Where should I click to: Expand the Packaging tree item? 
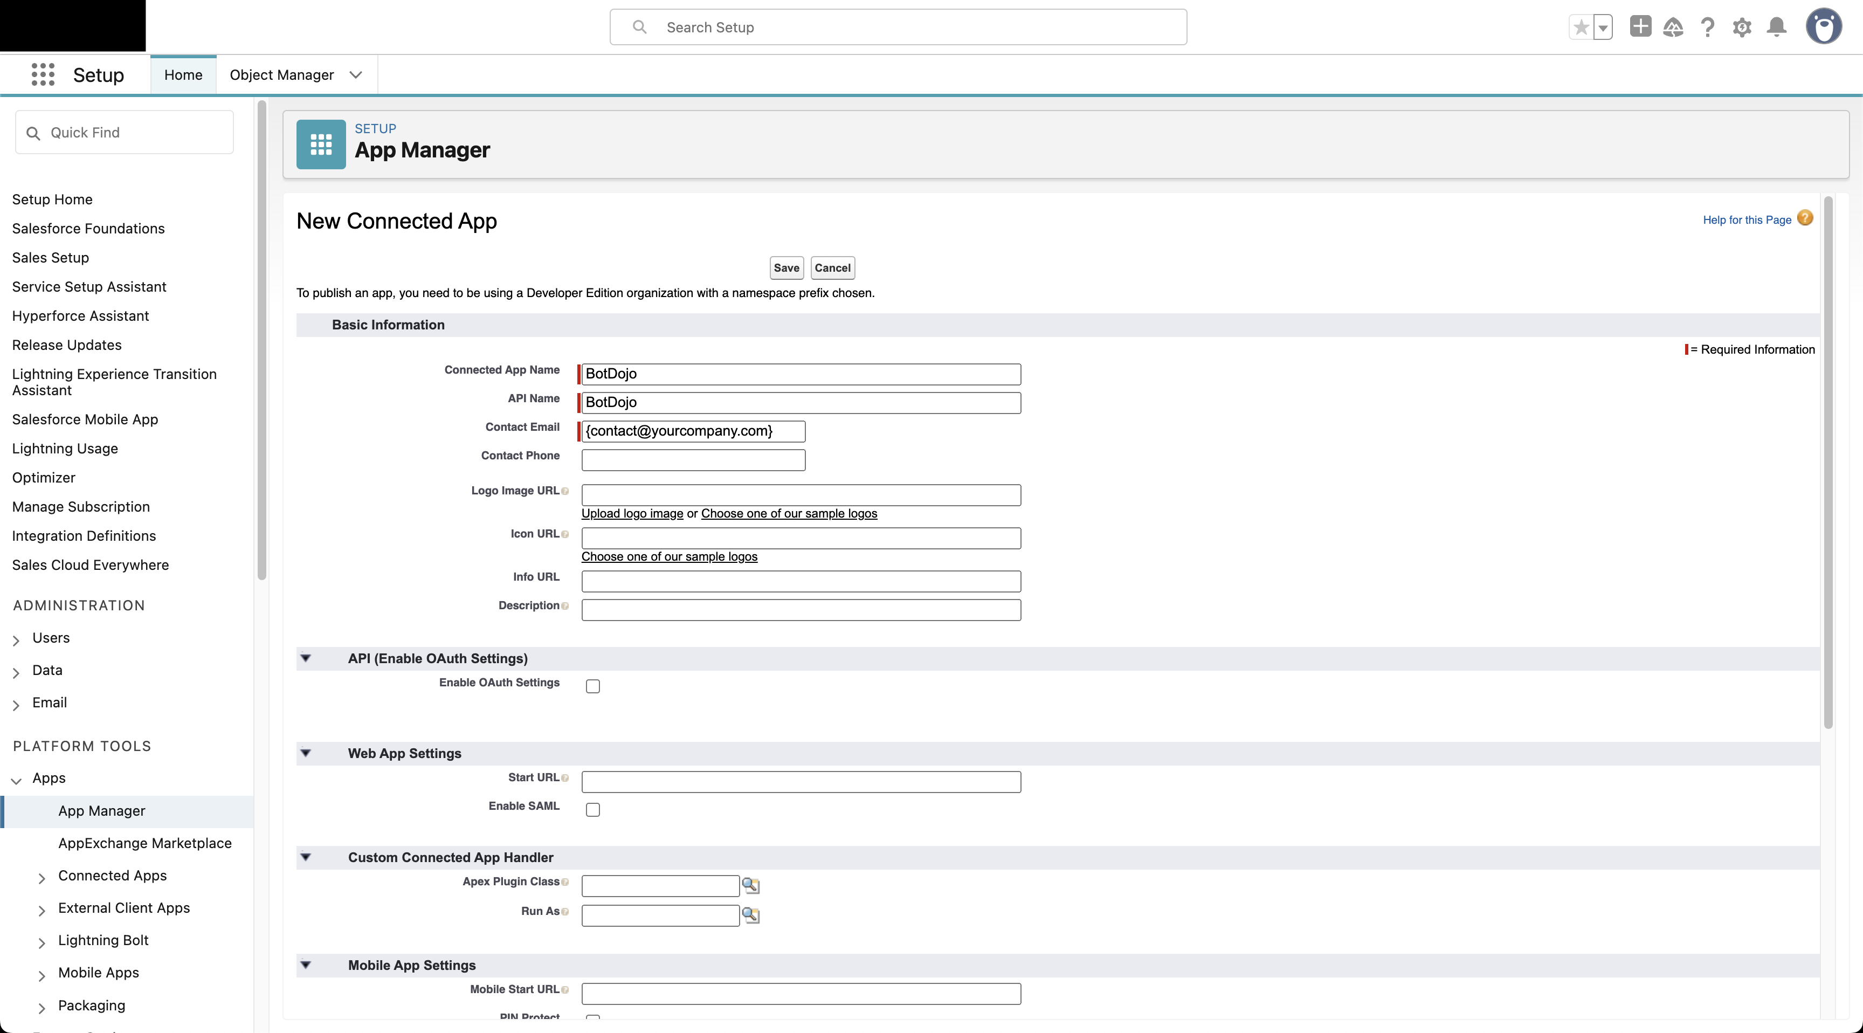[x=42, y=1008]
